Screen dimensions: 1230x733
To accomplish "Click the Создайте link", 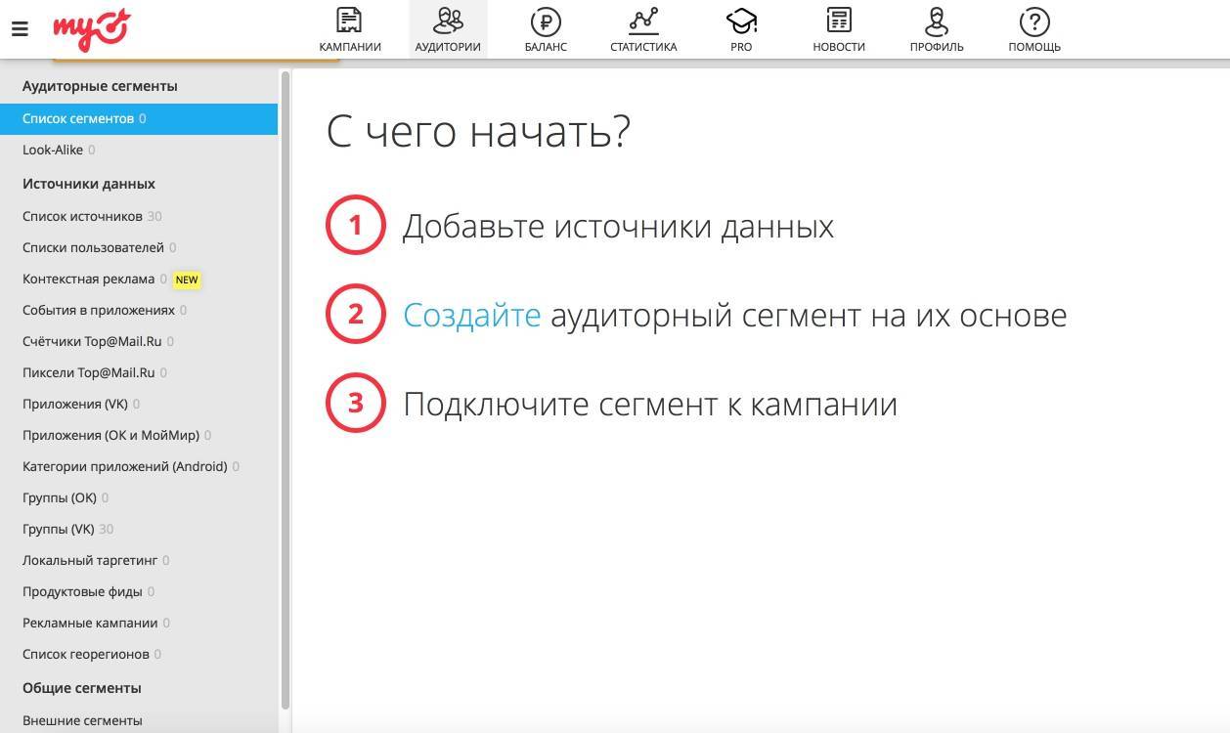I will (x=471, y=315).
